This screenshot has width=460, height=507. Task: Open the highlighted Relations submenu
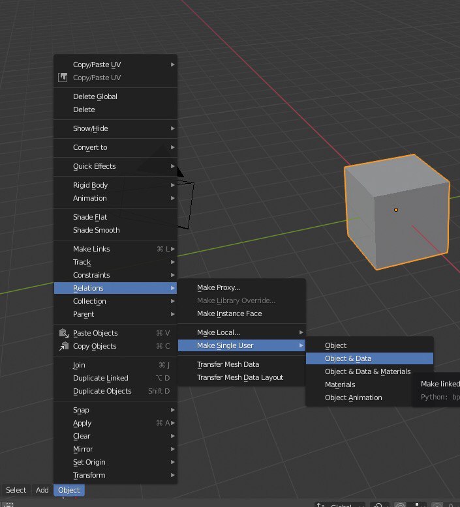click(115, 288)
